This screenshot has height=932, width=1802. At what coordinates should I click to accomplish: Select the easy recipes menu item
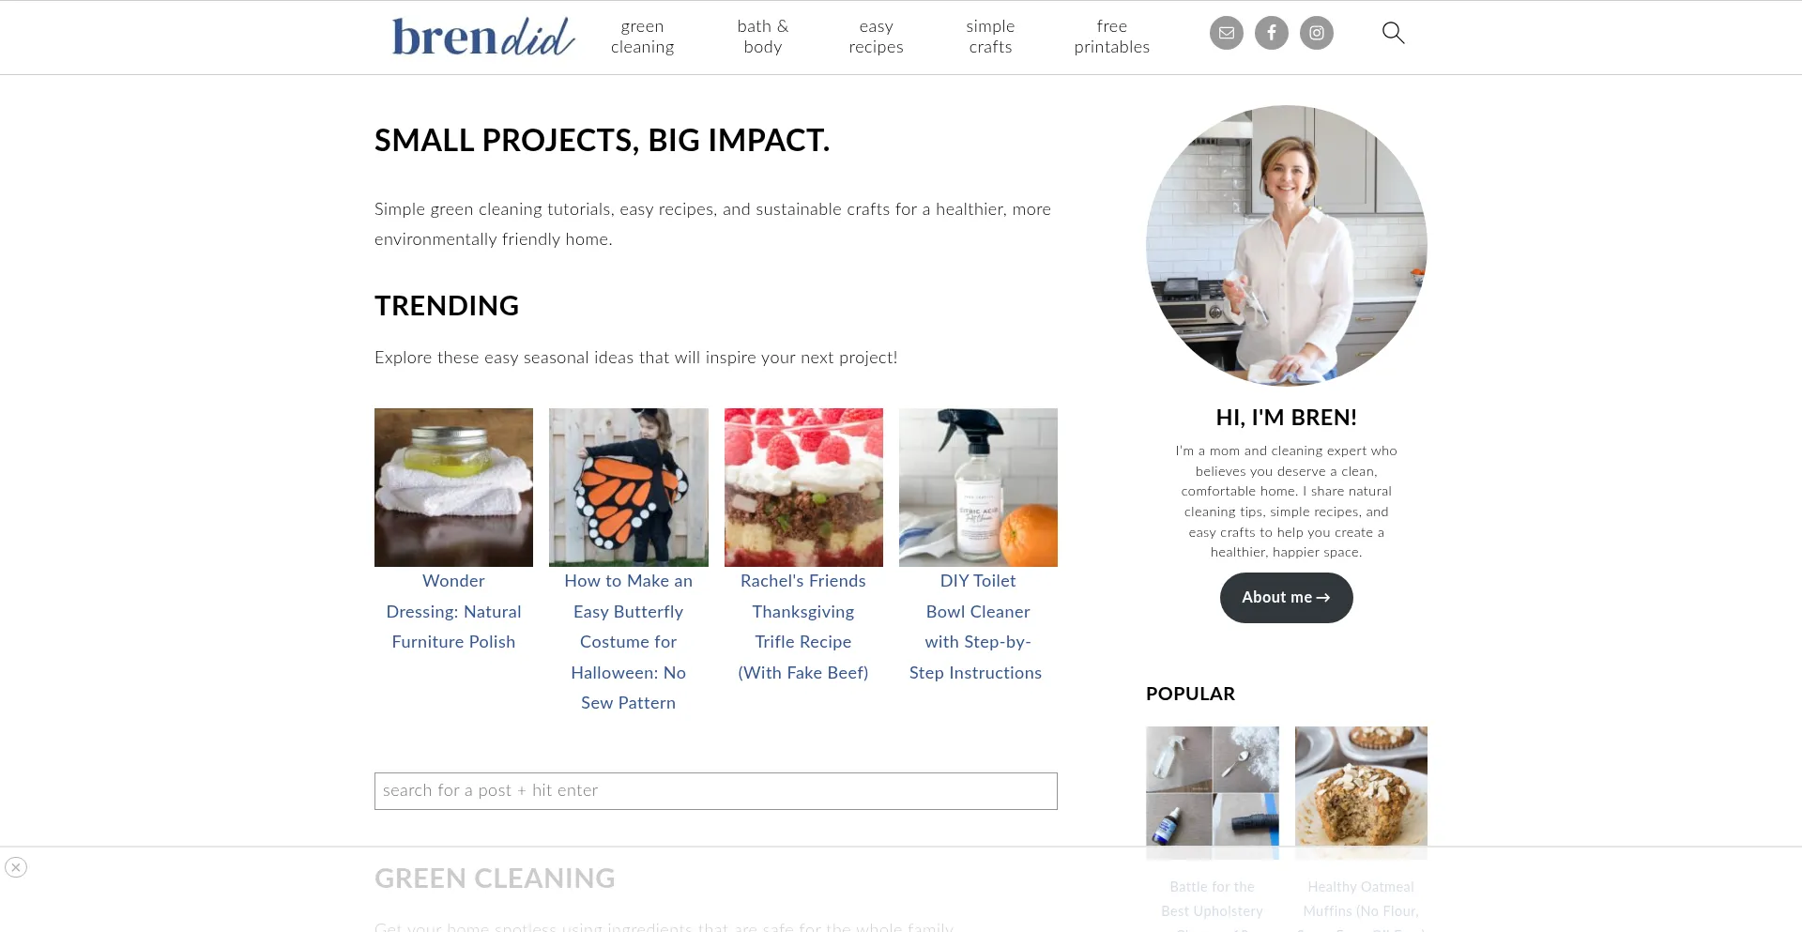(876, 37)
